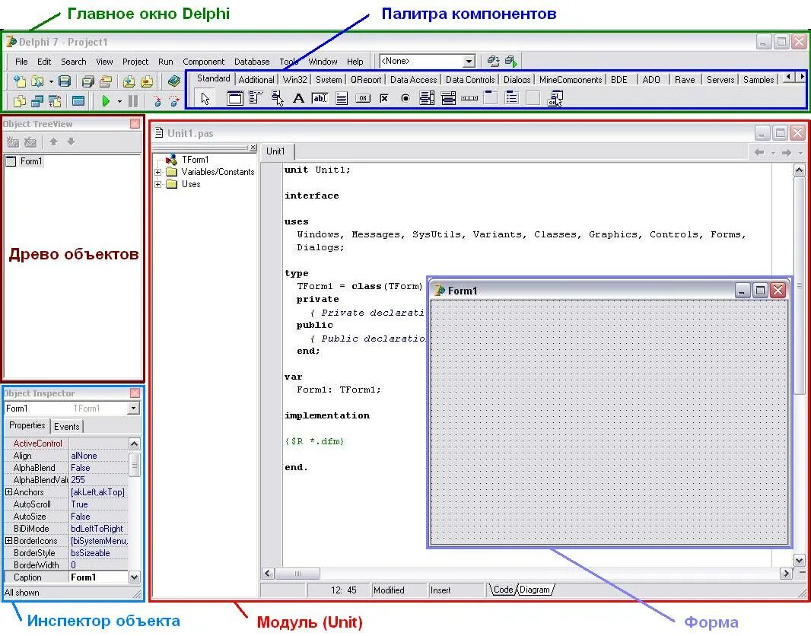The height and width of the screenshot is (636, 811).
Task: Expand Uses node in code explorer
Action: [158, 184]
